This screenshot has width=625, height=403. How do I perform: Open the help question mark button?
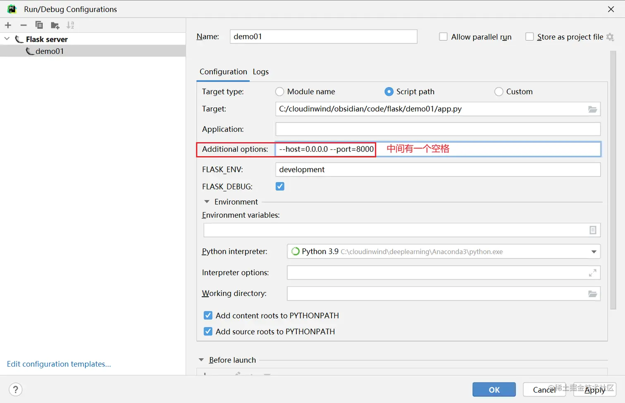click(15, 390)
